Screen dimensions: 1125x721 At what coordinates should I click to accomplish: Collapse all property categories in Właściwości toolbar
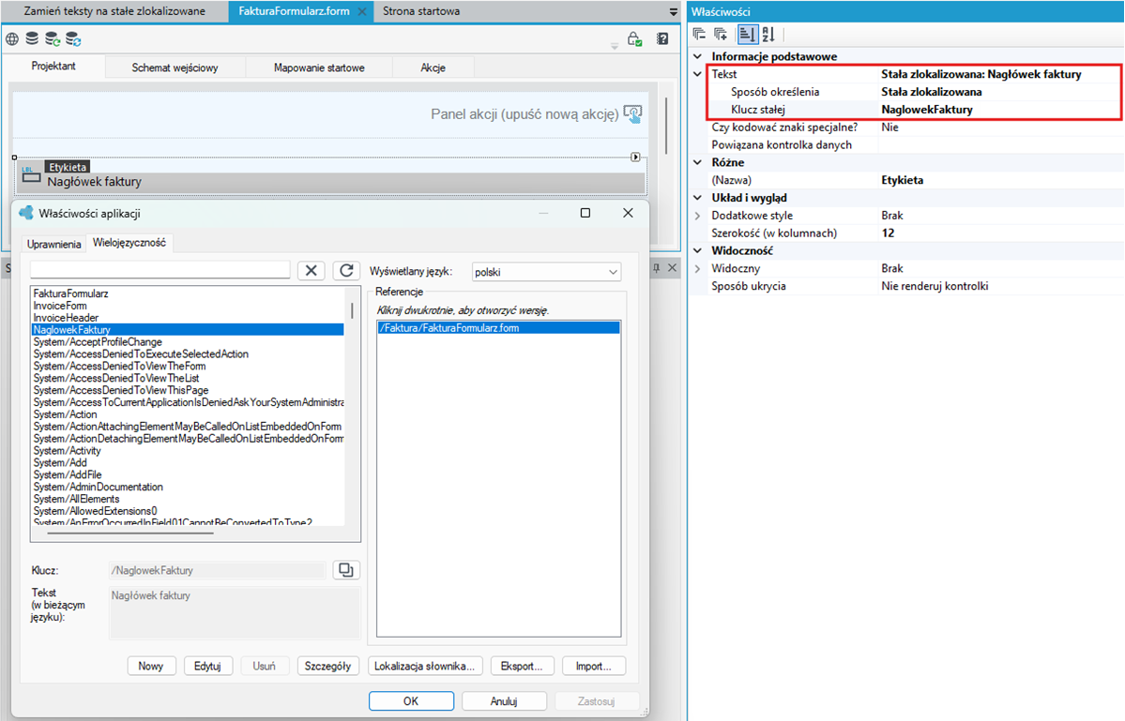pyautogui.click(x=700, y=34)
